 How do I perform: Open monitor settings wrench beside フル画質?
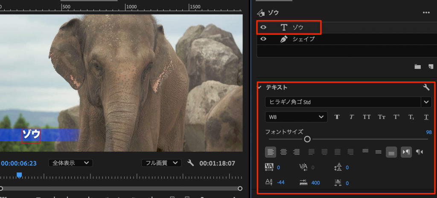tap(191, 163)
